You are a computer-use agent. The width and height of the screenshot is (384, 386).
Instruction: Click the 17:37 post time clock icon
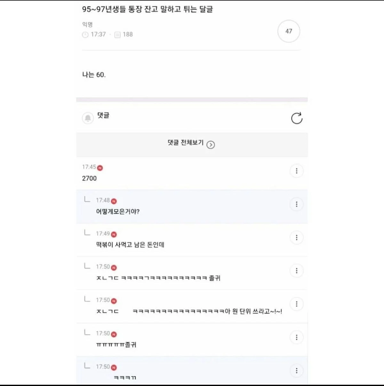[85, 35]
